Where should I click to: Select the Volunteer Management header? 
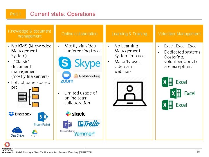[x=179, y=33]
